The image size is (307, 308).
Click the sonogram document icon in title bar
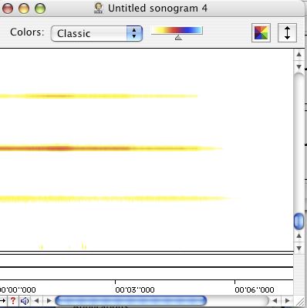98,8
